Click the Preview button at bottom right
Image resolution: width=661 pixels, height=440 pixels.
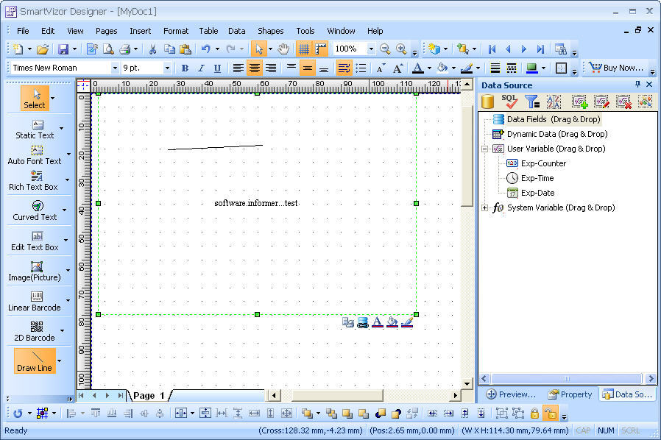(x=511, y=394)
